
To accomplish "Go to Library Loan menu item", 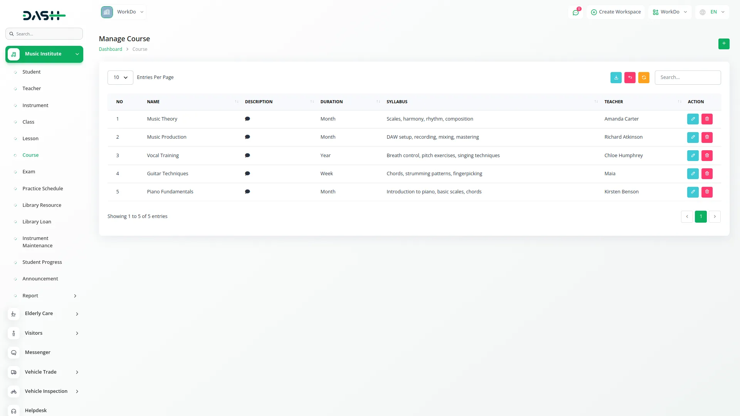I will [x=37, y=222].
